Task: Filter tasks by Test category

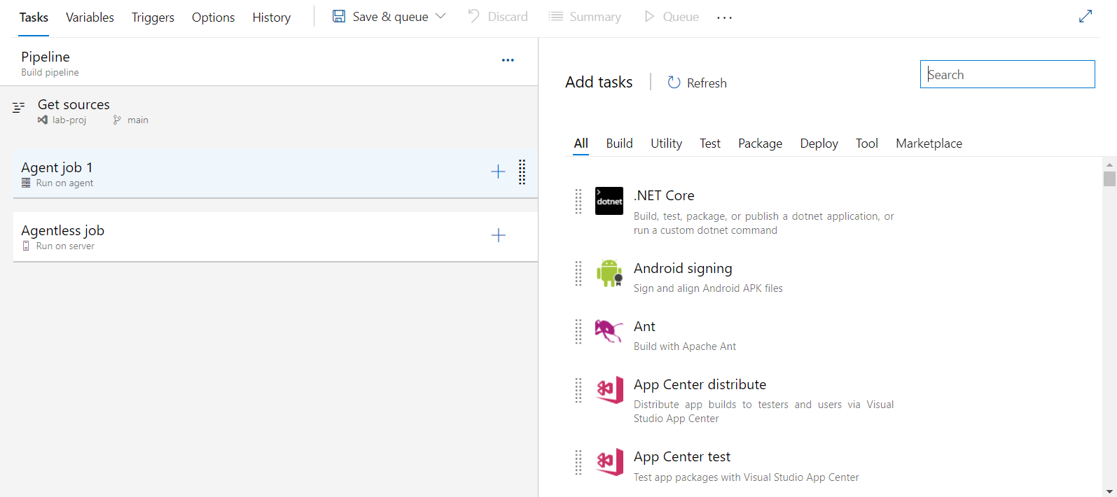Action: [710, 143]
